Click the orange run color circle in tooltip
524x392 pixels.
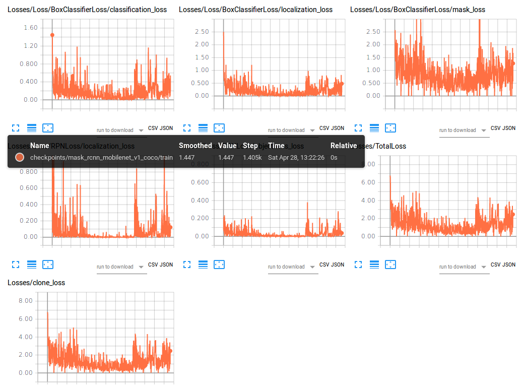(20, 157)
